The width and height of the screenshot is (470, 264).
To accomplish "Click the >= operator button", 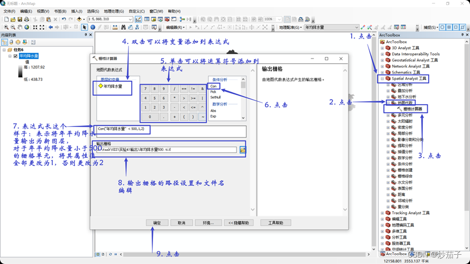I will [193, 98].
